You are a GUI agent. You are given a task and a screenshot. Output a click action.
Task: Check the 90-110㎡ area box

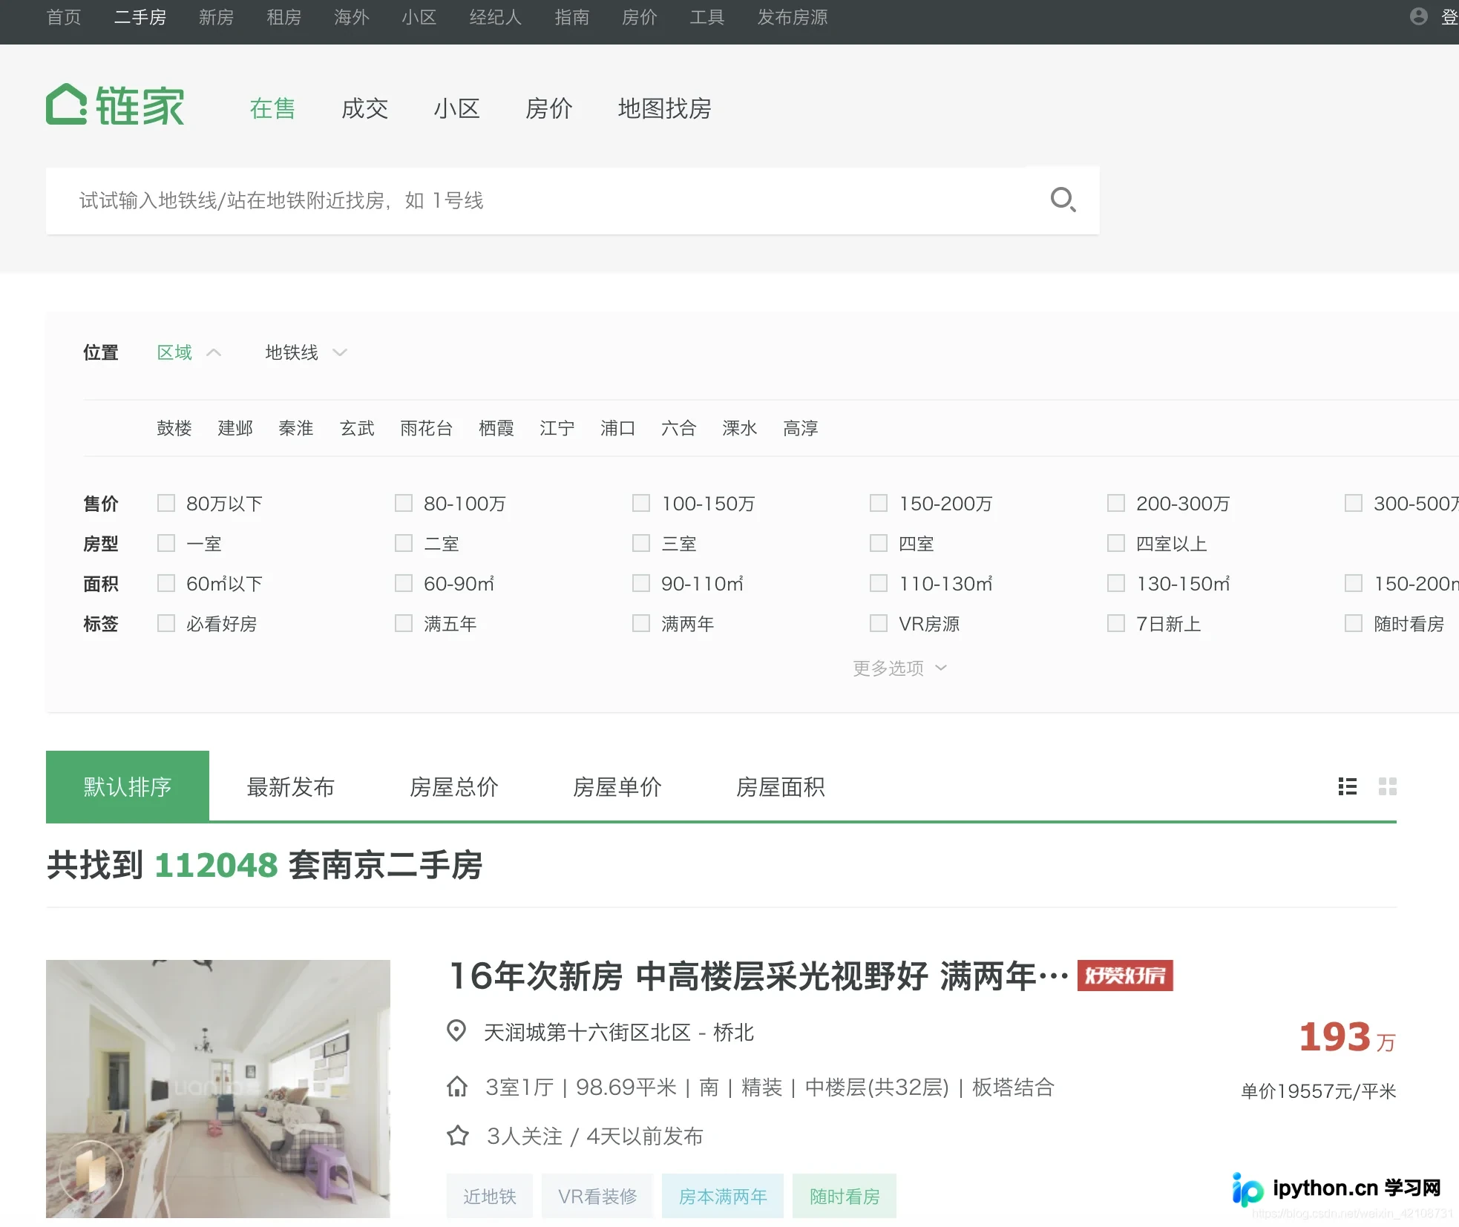point(641,583)
